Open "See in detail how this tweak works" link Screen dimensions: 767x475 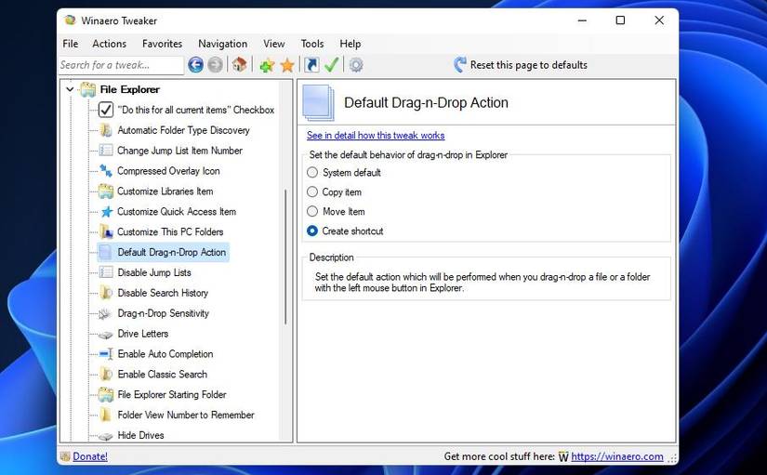coord(376,135)
